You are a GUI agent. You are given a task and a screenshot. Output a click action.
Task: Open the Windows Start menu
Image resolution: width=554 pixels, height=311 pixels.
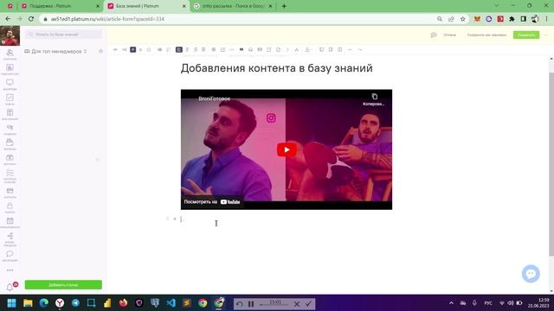[x=11, y=303]
